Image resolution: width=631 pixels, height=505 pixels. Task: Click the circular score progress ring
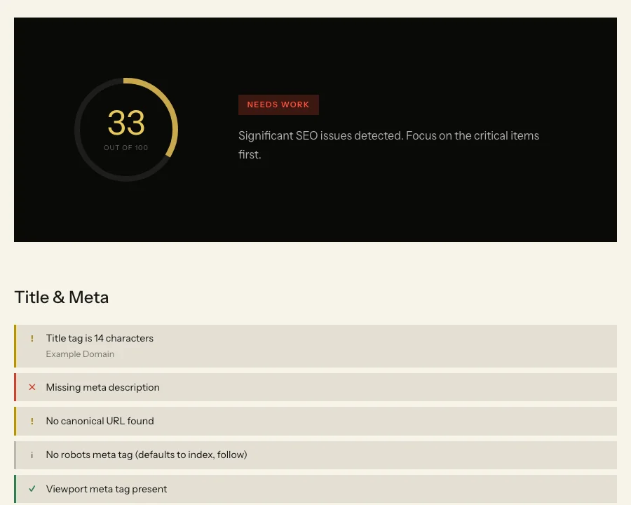click(126, 129)
